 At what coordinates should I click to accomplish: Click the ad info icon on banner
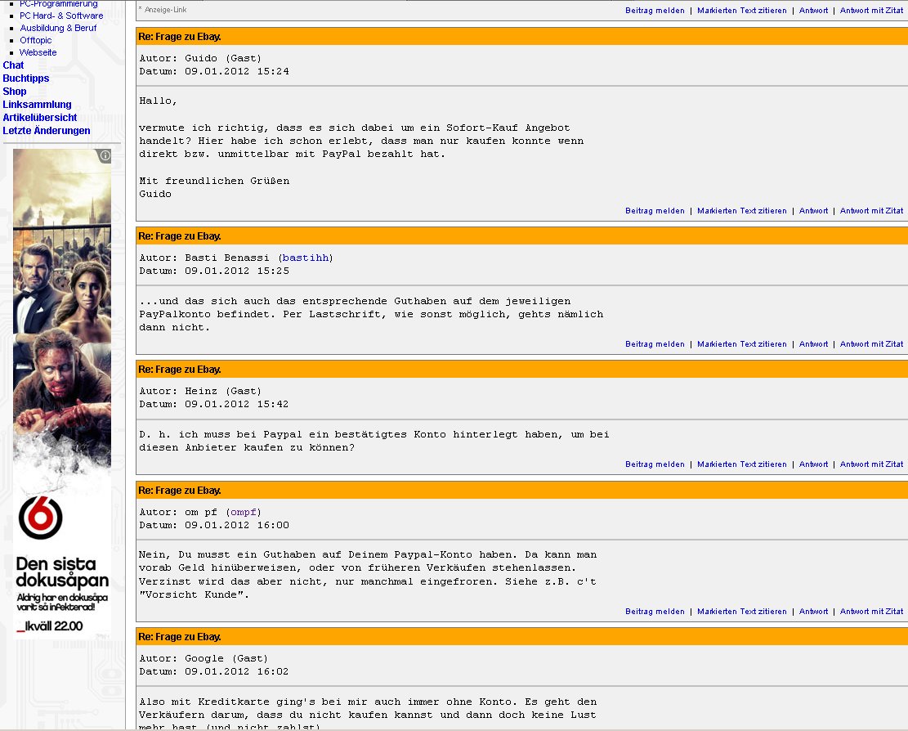[x=105, y=156]
